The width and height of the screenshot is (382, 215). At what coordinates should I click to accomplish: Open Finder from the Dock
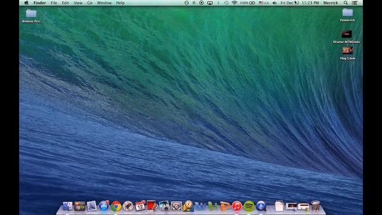click(67, 206)
